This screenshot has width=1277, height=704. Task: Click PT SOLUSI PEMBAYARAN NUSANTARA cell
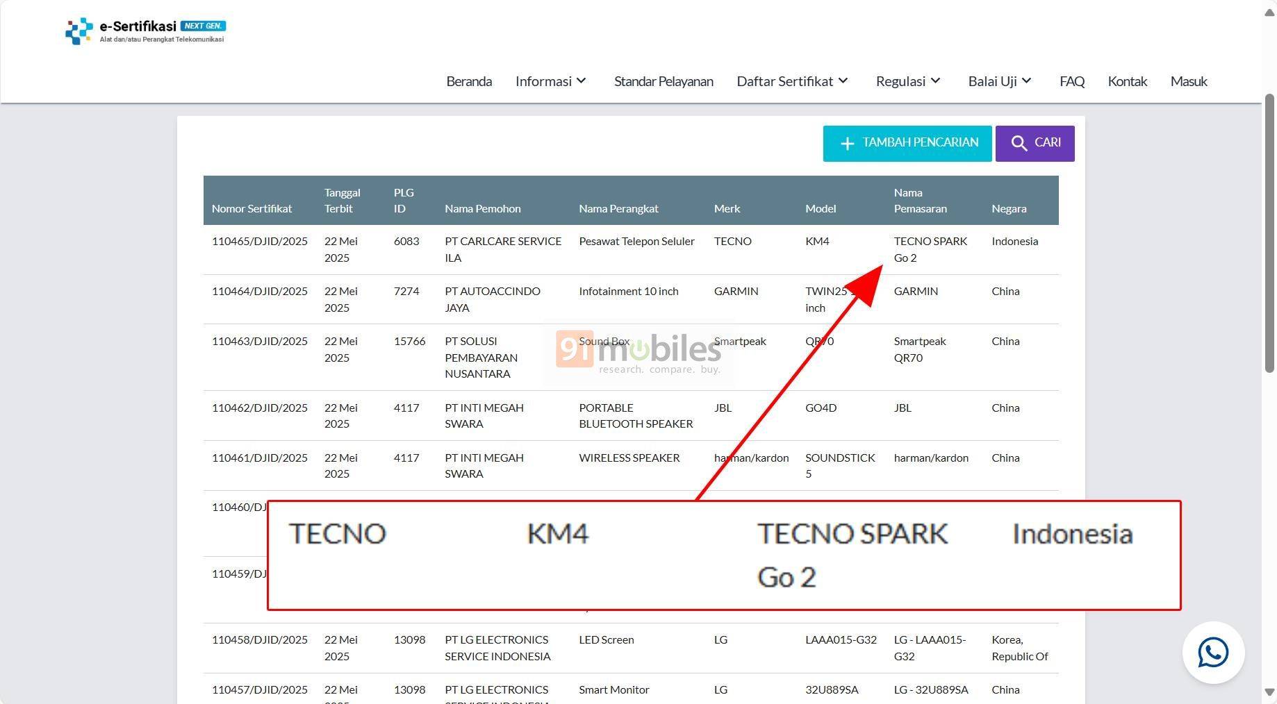481,358
